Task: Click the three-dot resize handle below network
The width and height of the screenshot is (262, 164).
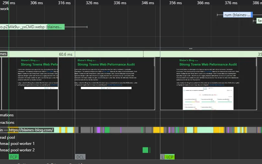Action: coord(191,49)
